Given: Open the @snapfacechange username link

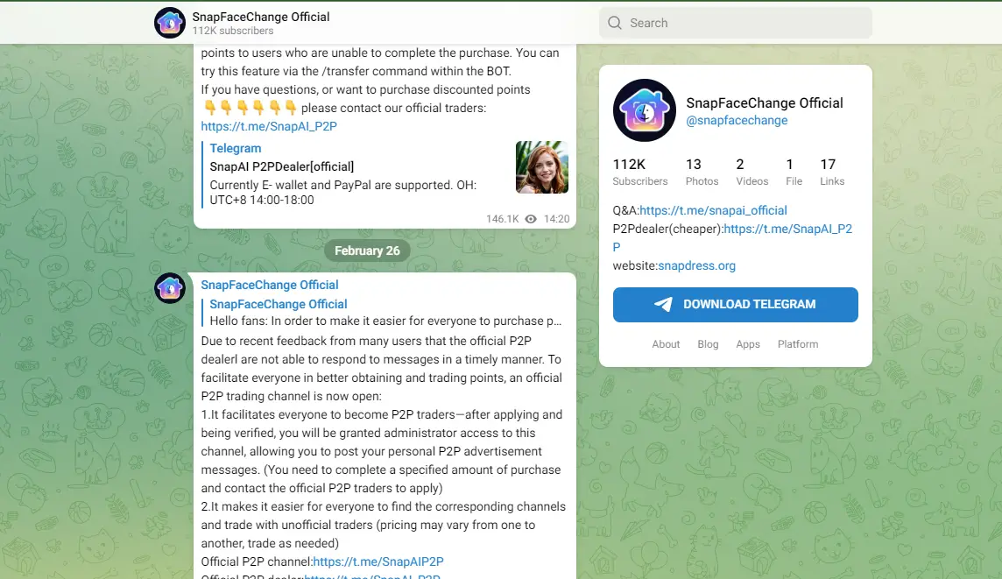Looking at the screenshot, I should 737,120.
